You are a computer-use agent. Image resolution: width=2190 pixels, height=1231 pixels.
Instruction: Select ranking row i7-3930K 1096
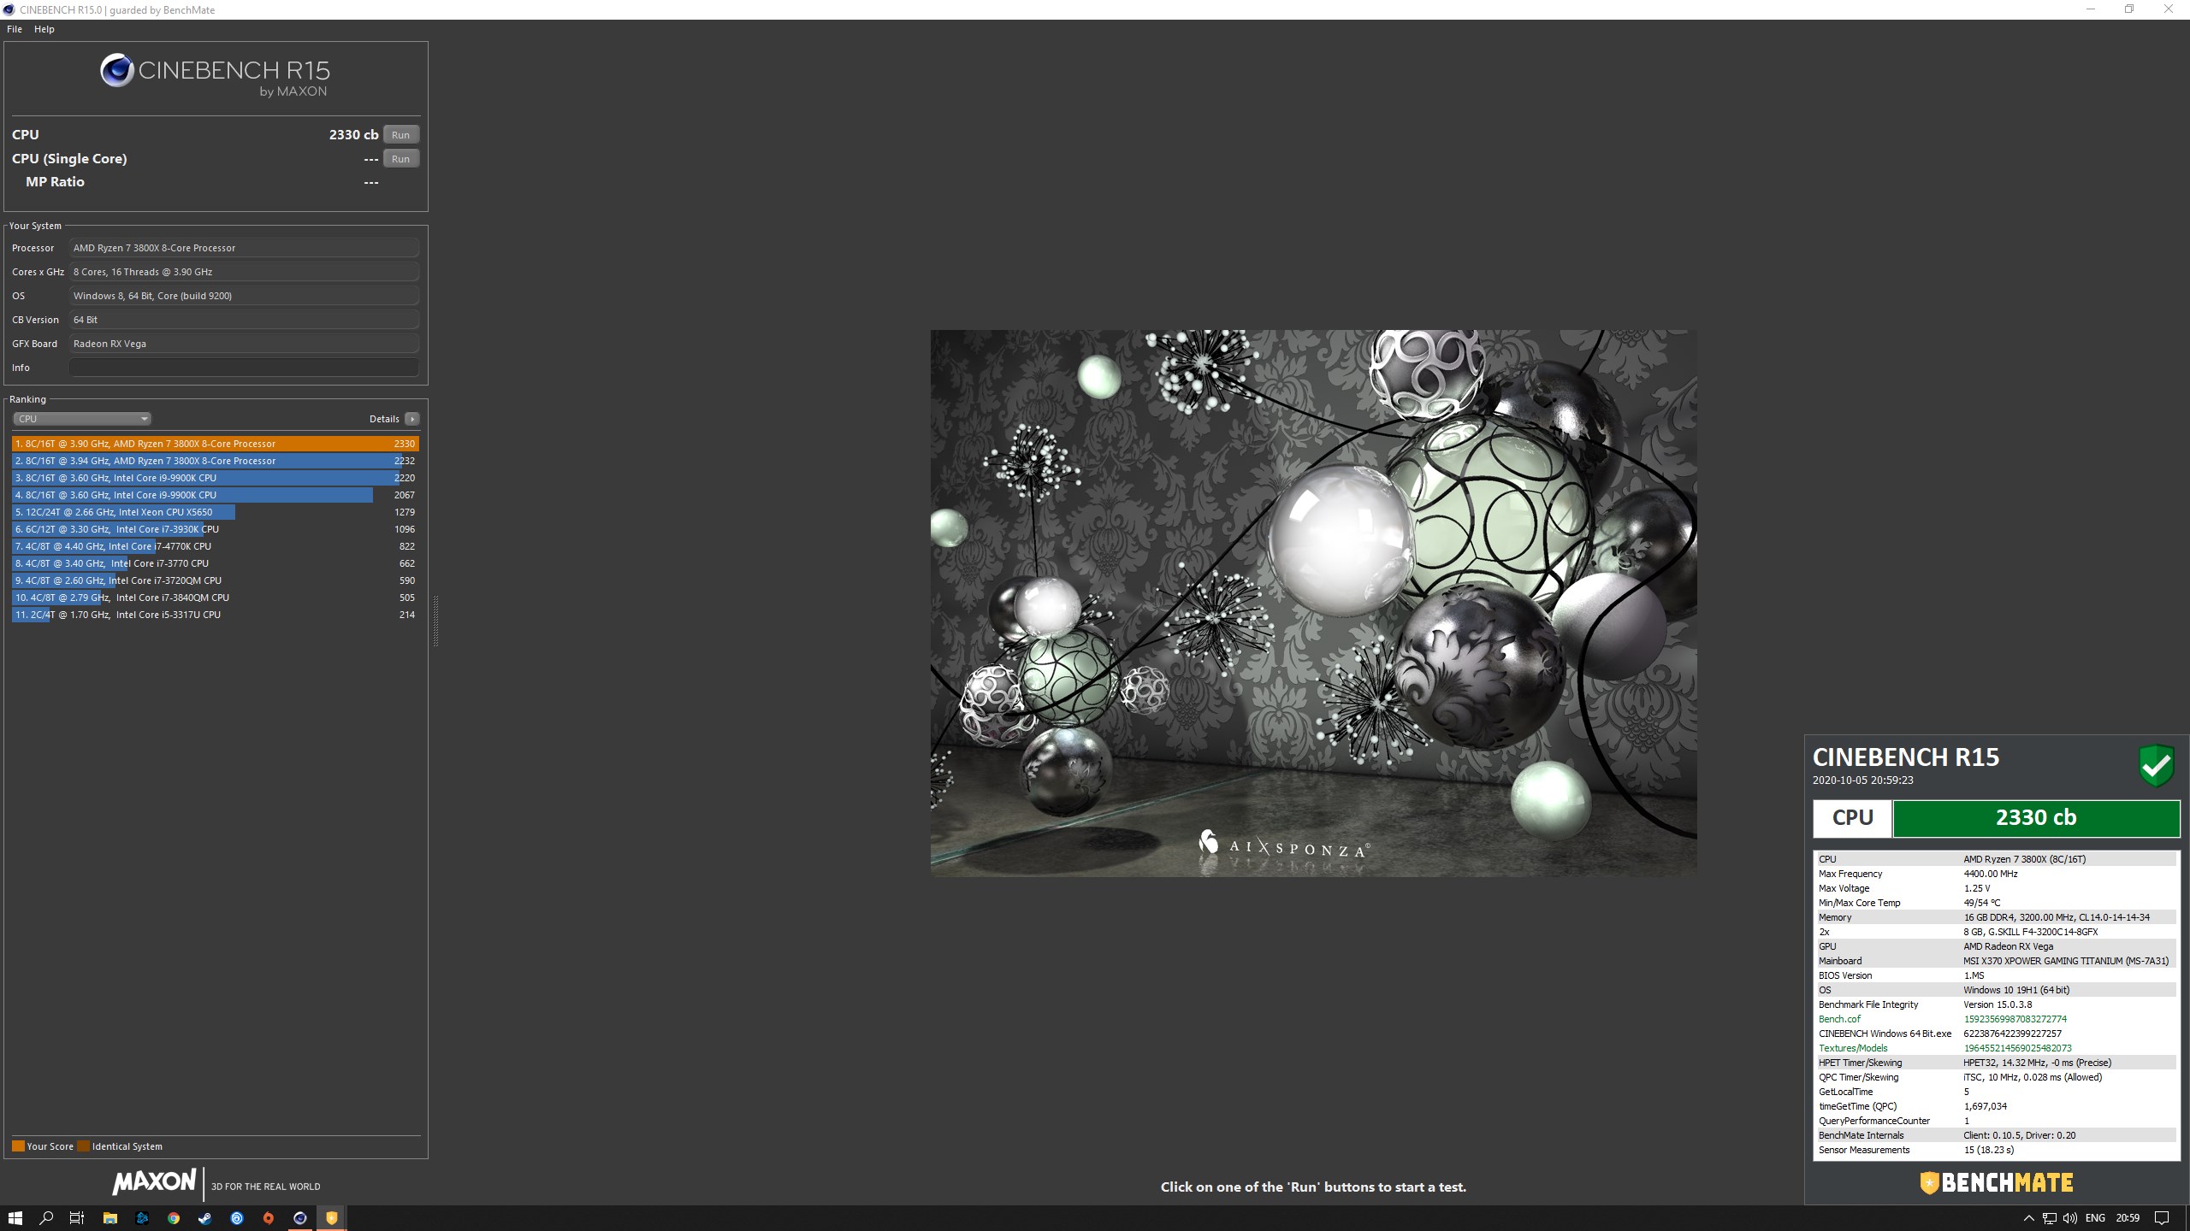coord(216,529)
